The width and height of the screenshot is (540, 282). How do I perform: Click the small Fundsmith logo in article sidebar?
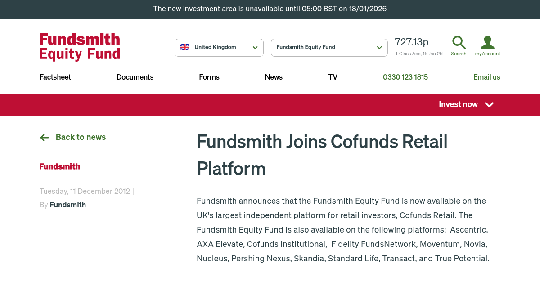(x=59, y=166)
